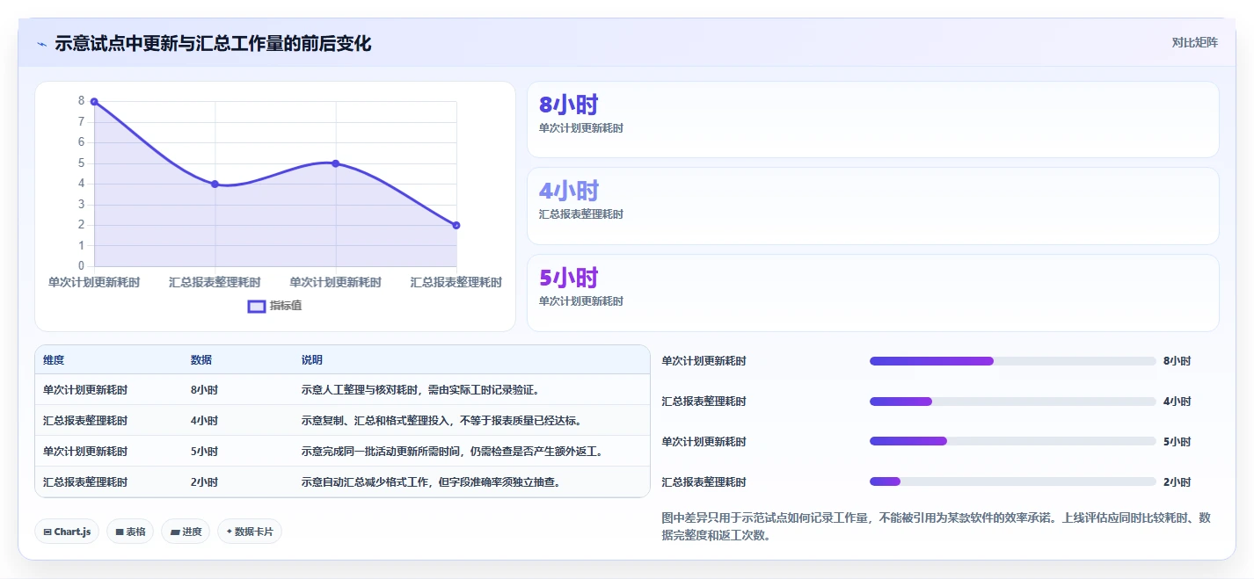Screen dimensions: 1254x579
Task: Open the large 4小时 metric card
Action: pyautogui.click(x=872, y=206)
